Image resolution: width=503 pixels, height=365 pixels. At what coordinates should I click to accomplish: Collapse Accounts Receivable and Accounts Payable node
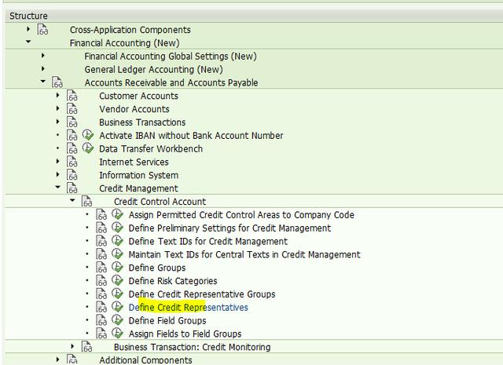(x=43, y=82)
